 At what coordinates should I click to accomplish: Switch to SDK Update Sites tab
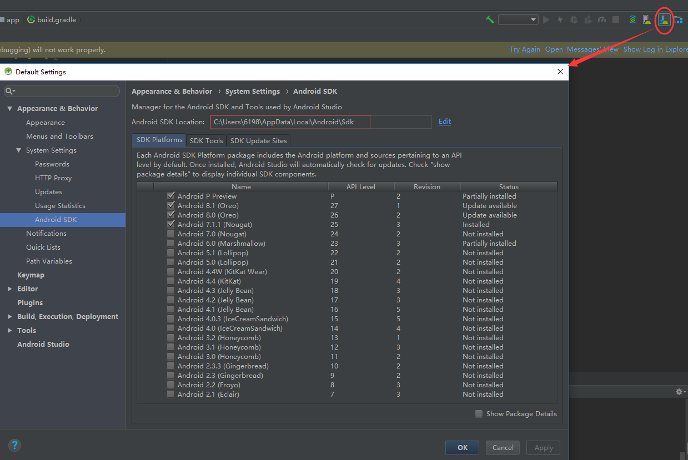click(258, 140)
